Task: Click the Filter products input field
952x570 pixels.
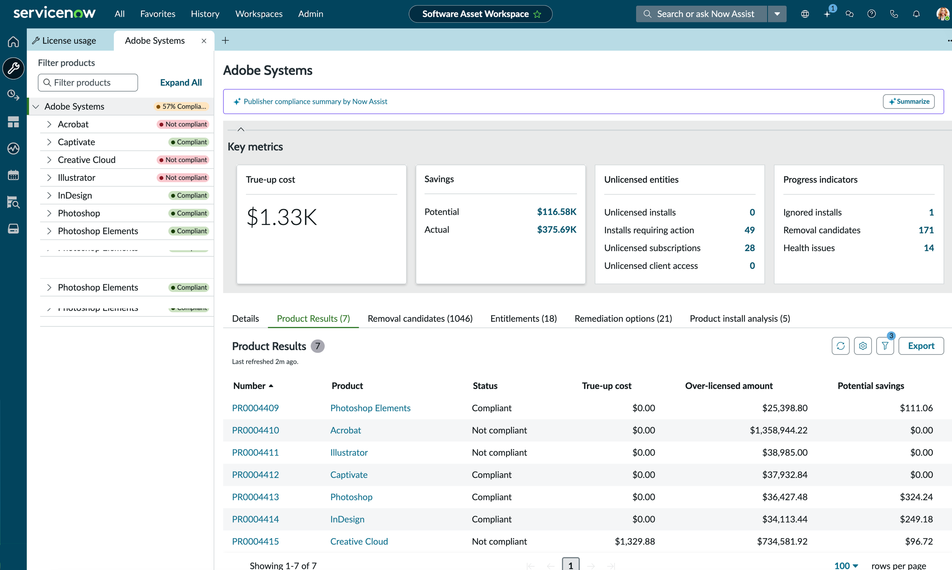Action: pyautogui.click(x=88, y=82)
